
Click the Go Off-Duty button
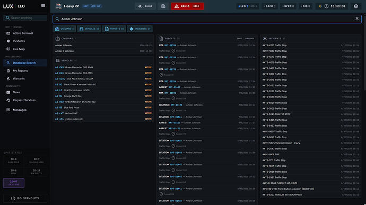(x=25, y=198)
